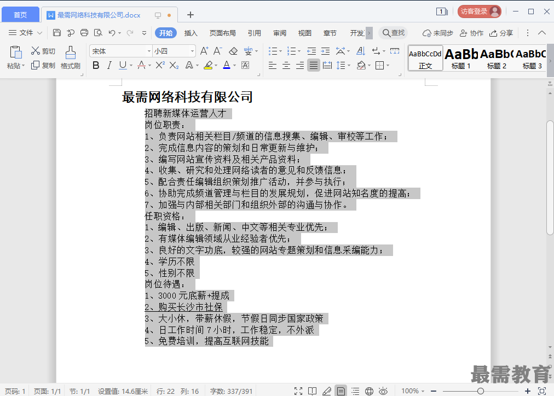Expand the styles gallery arrow
This screenshot has height=396, width=554.
coord(550,61)
